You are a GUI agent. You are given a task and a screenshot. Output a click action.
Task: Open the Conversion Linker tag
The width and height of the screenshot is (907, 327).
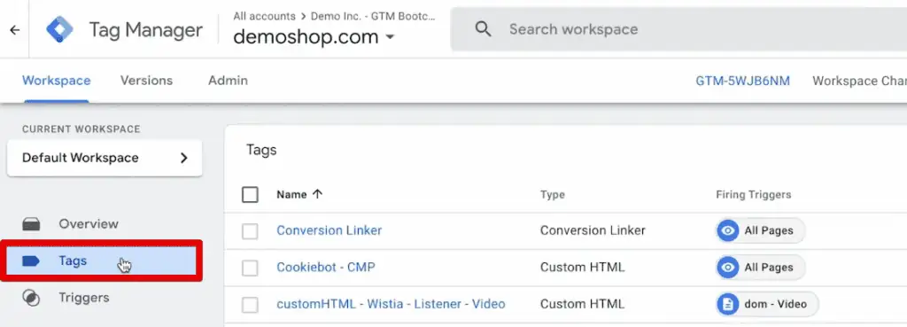(x=329, y=230)
